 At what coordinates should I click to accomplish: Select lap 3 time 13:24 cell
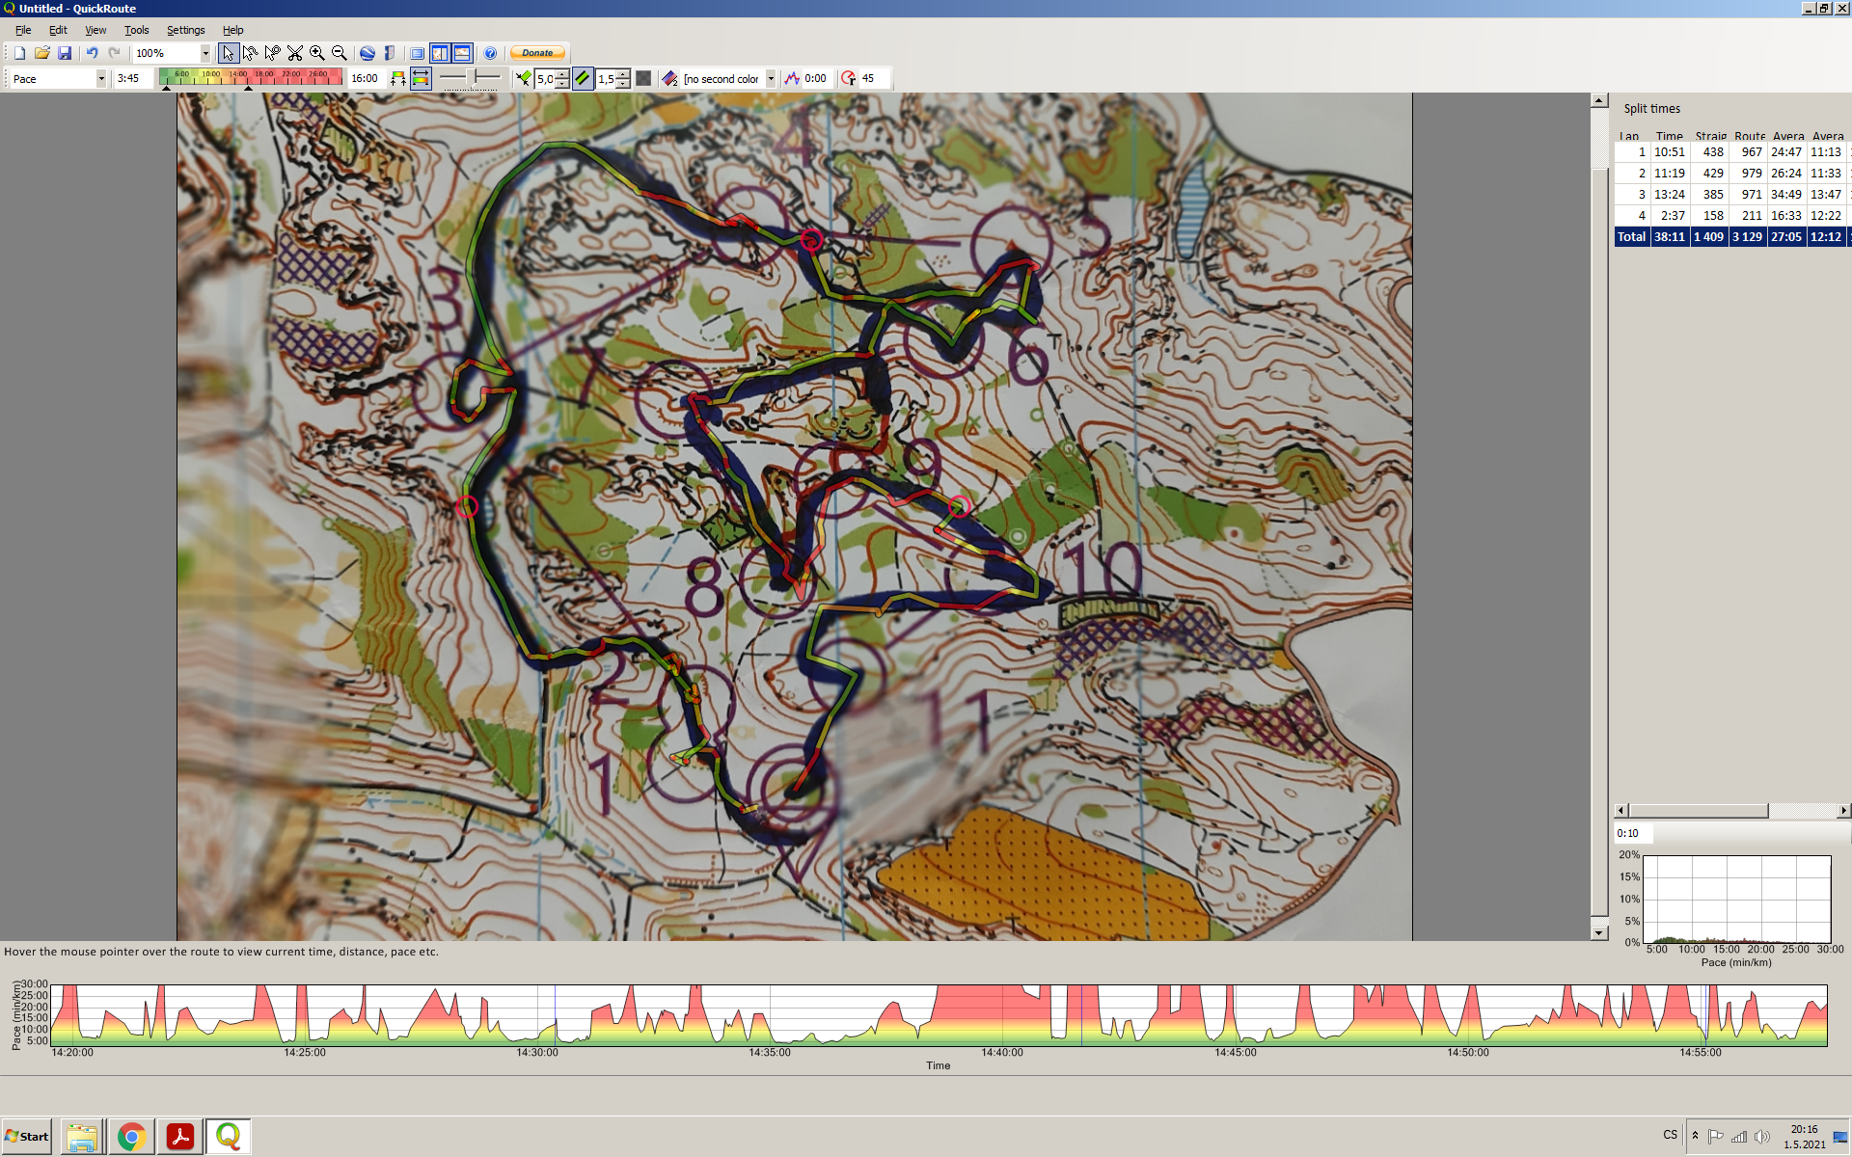(x=1669, y=195)
